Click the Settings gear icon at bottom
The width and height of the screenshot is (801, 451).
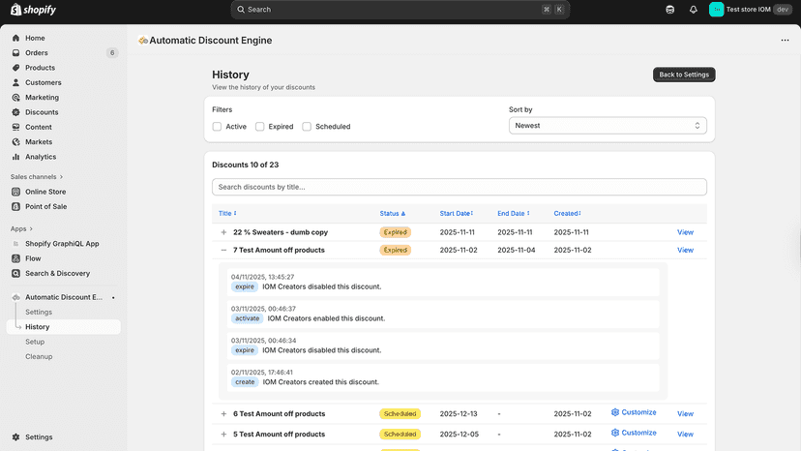point(15,437)
